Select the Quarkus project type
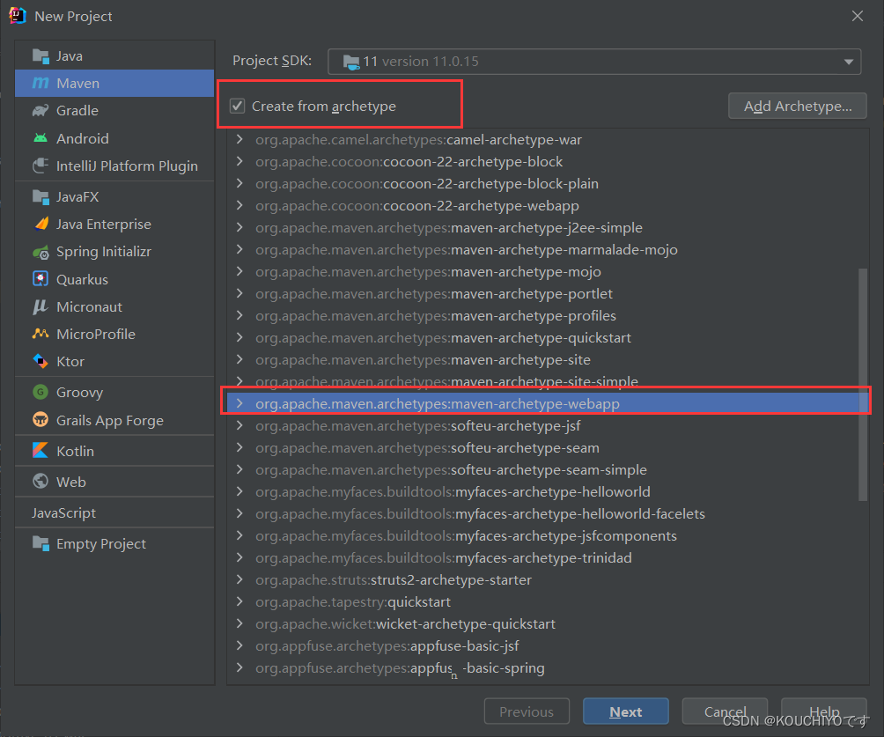 click(x=114, y=279)
